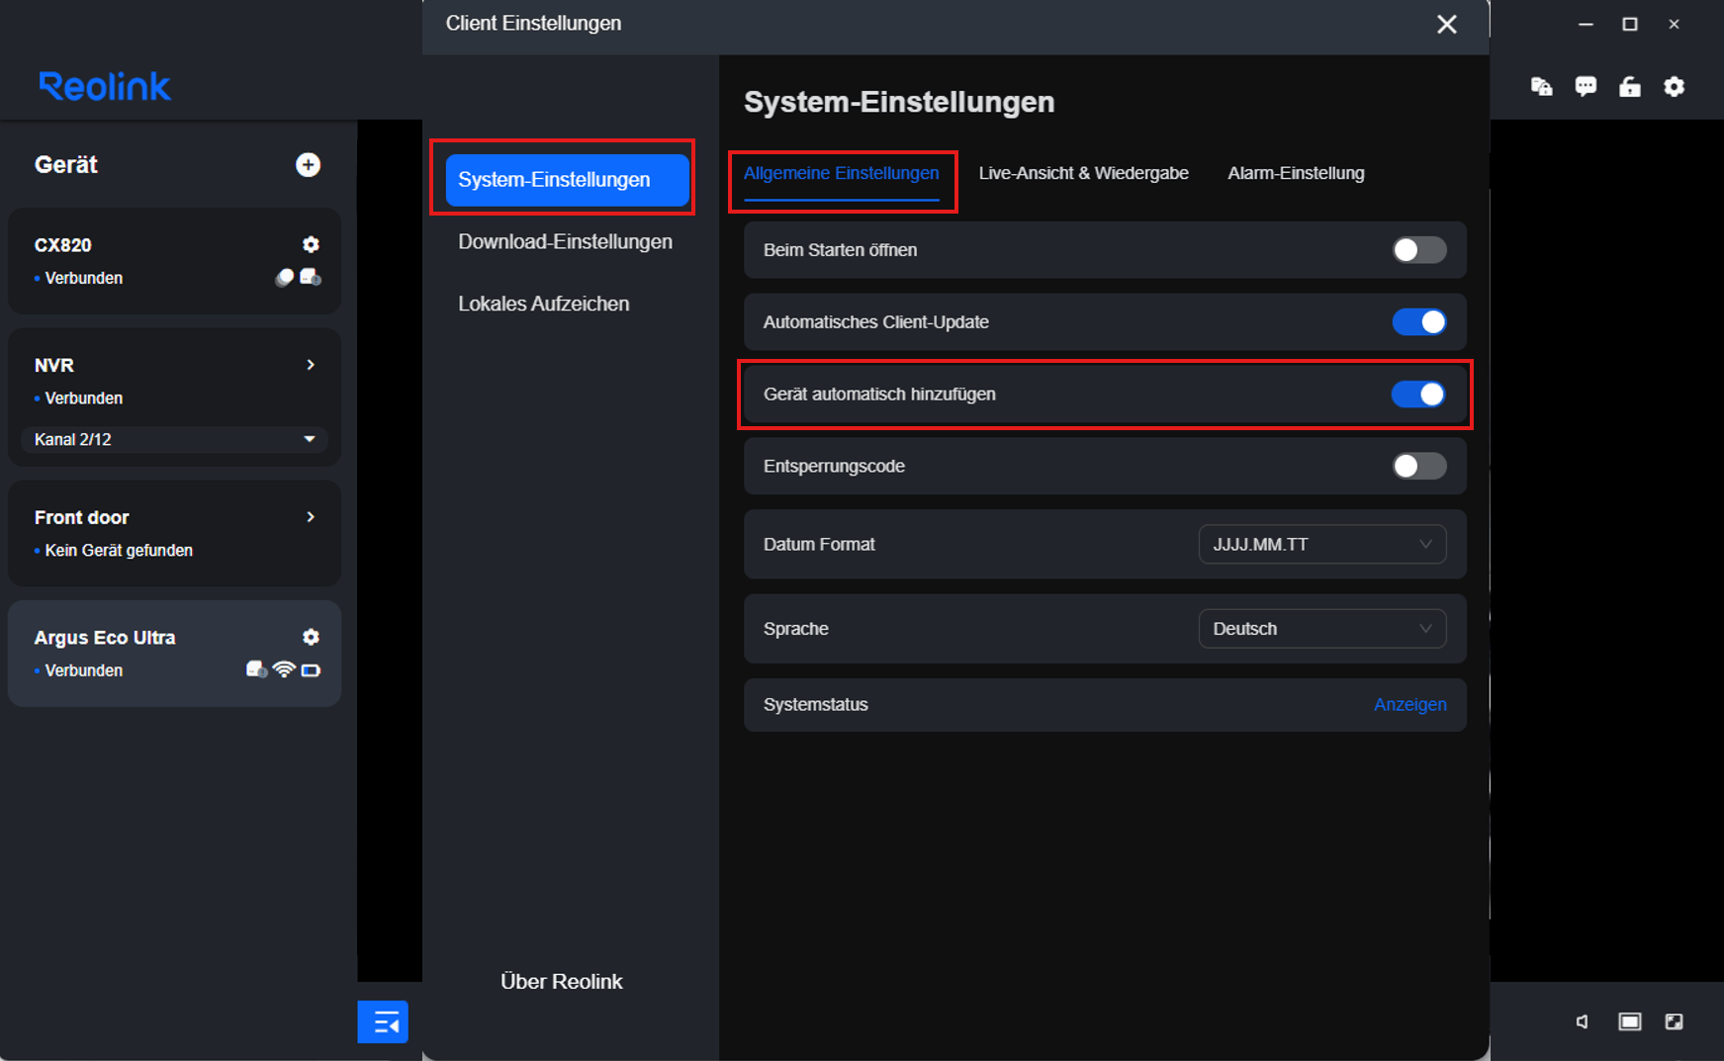Open CX820 device settings gear

click(311, 244)
